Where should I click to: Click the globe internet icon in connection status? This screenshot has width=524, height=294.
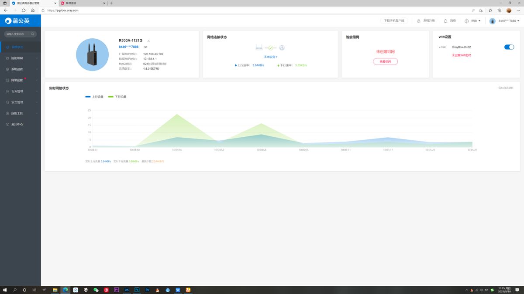pyautogui.click(x=282, y=47)
